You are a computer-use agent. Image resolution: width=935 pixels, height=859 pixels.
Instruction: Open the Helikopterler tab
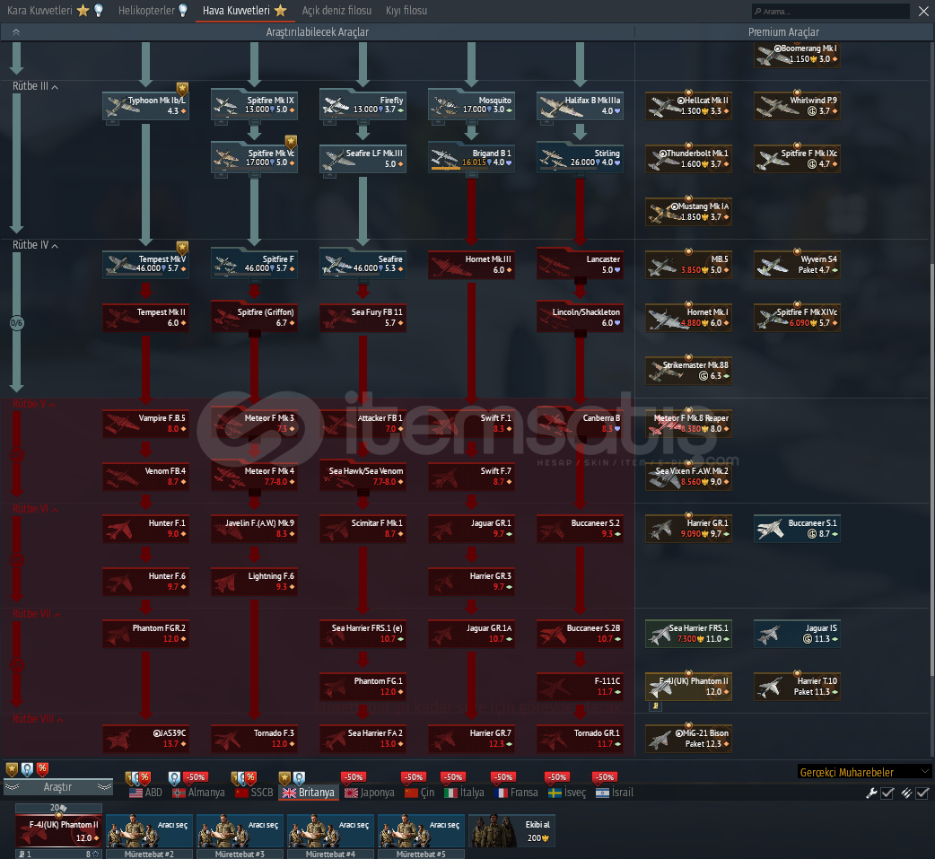[153, 11]
